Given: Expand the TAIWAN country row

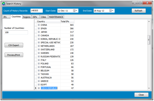Looking at the screenshot, I should 39,74.
